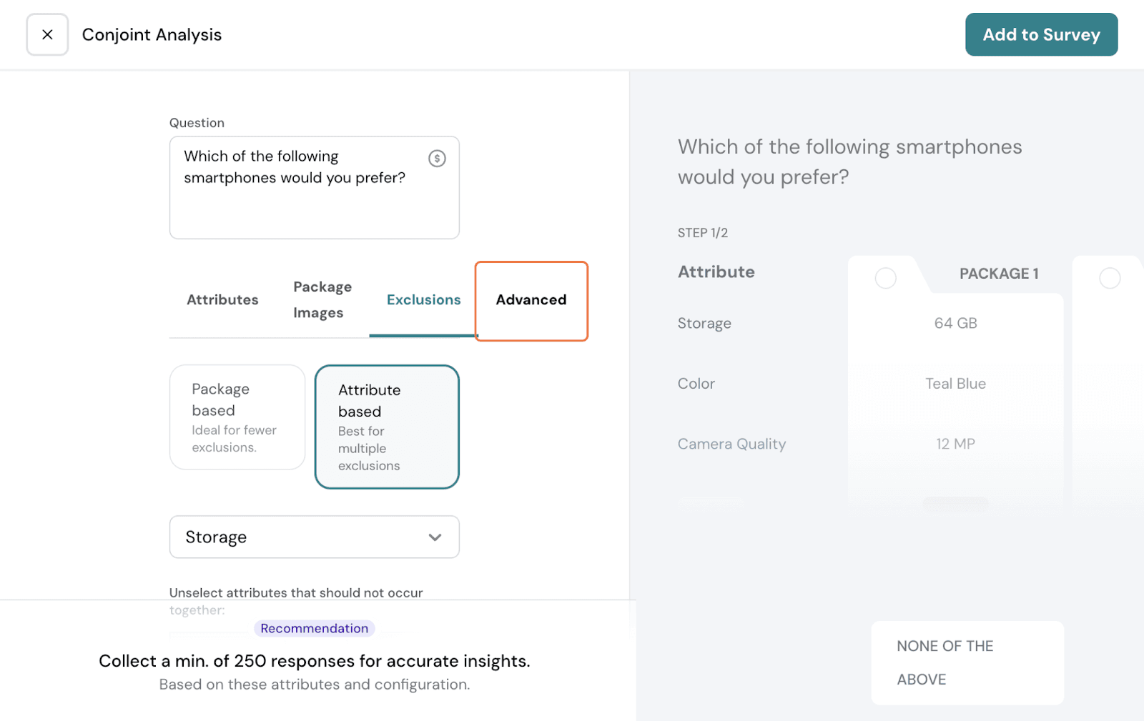Switch to the Attributes tab

[x=222, y=300]
